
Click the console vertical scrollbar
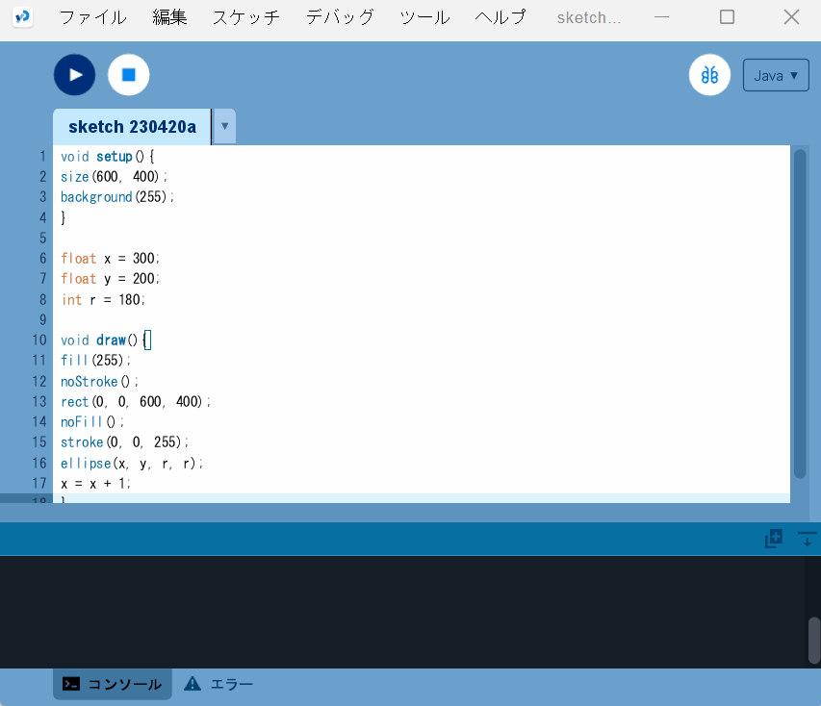[814, 640]
